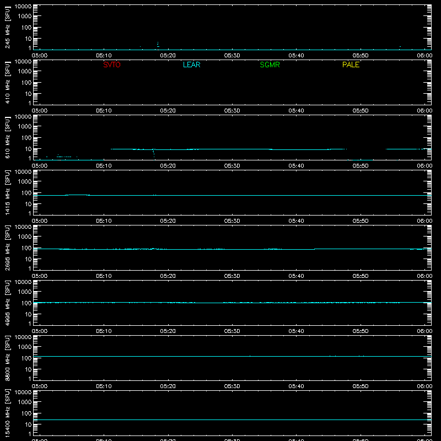441x441 pixels.
Task: Select the 245 MHz [SFU] axis label
Action: coord(7,27)
